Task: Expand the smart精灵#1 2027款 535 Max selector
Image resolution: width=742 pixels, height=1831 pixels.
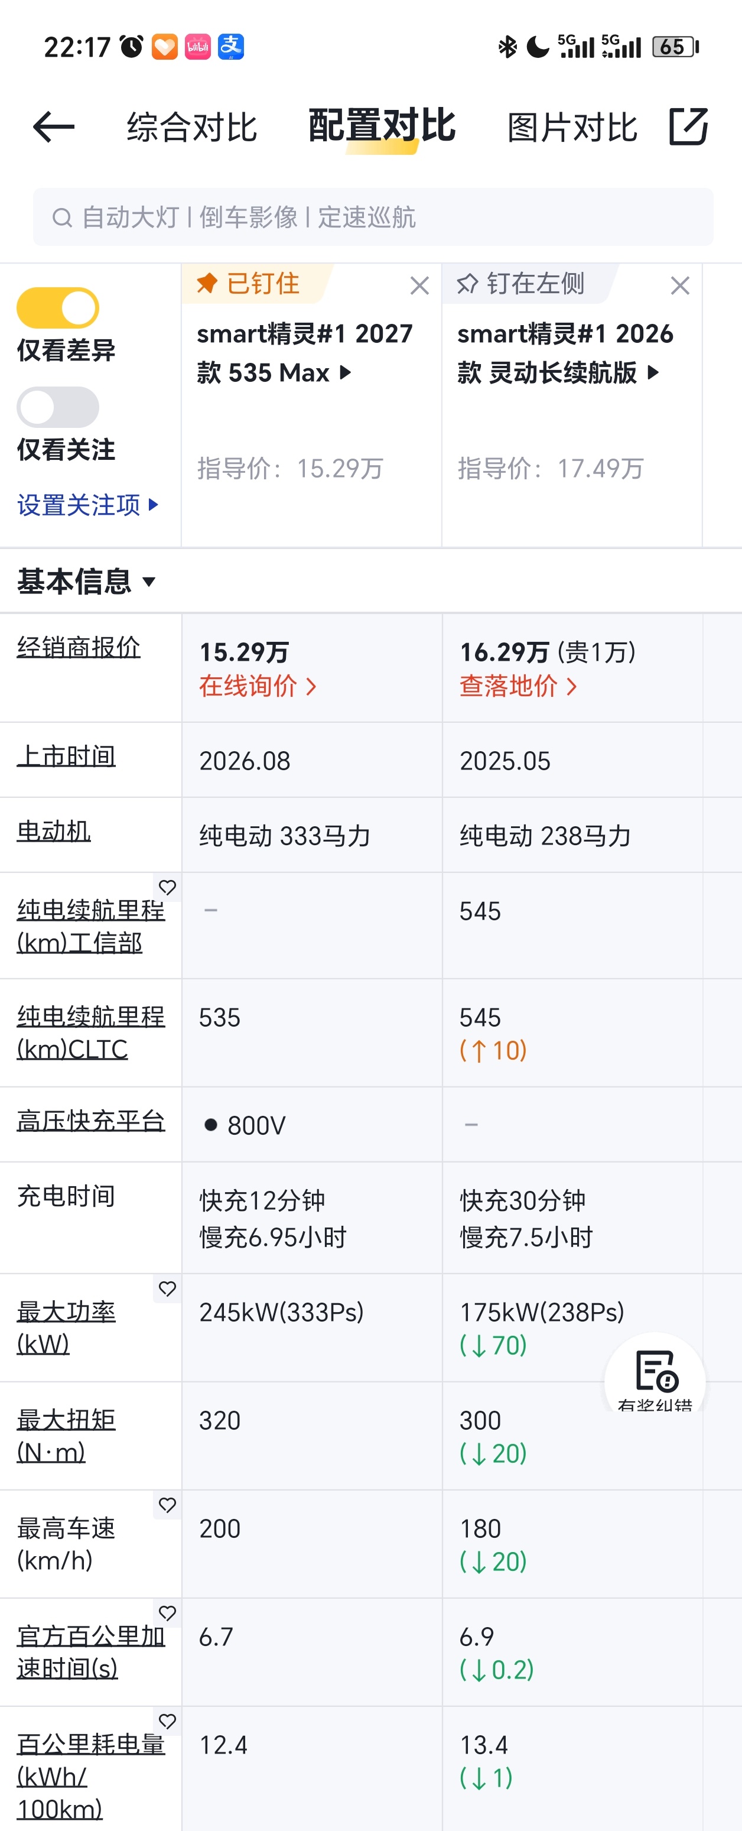Action: click(x=305, y=353)
